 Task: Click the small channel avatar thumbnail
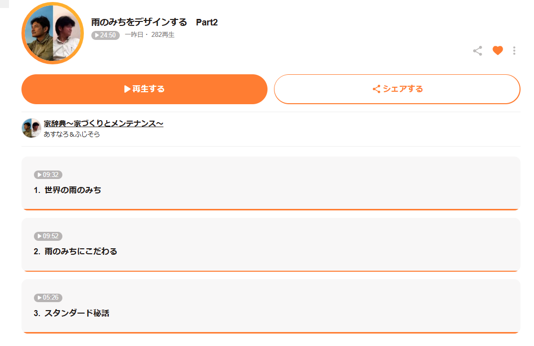point(31,128)
